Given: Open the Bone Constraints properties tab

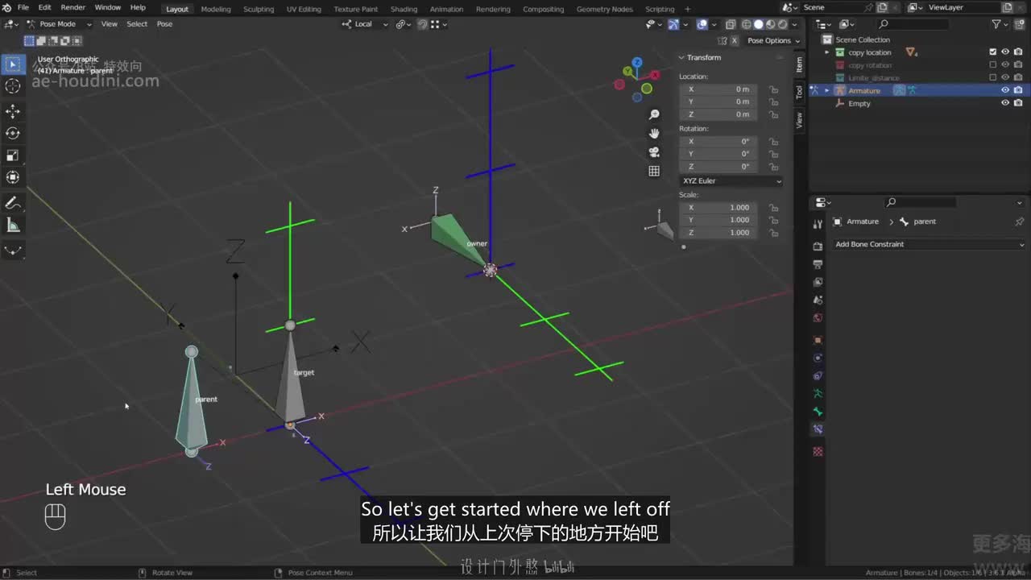Looking at the screenshot, I should click(x=818, y=429).
